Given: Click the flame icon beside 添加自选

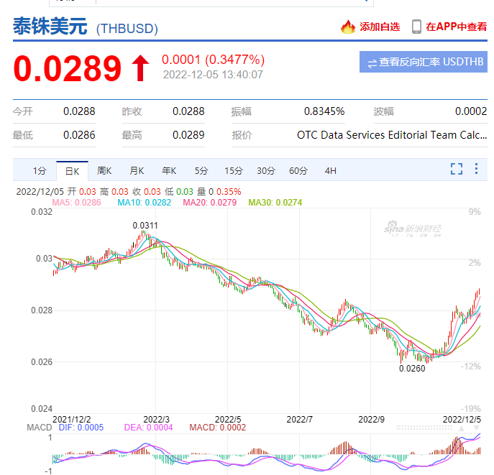Looking at the screenshot, I should [348, 27].
